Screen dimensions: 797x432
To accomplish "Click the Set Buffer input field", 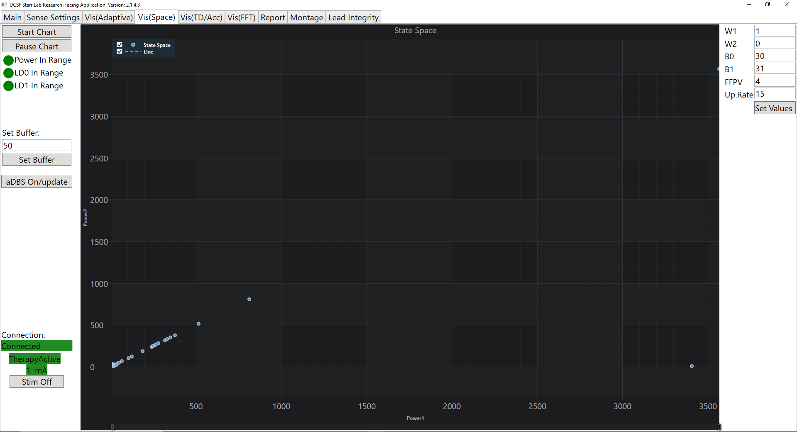I will pyautogui.click(x=37, y=145).
